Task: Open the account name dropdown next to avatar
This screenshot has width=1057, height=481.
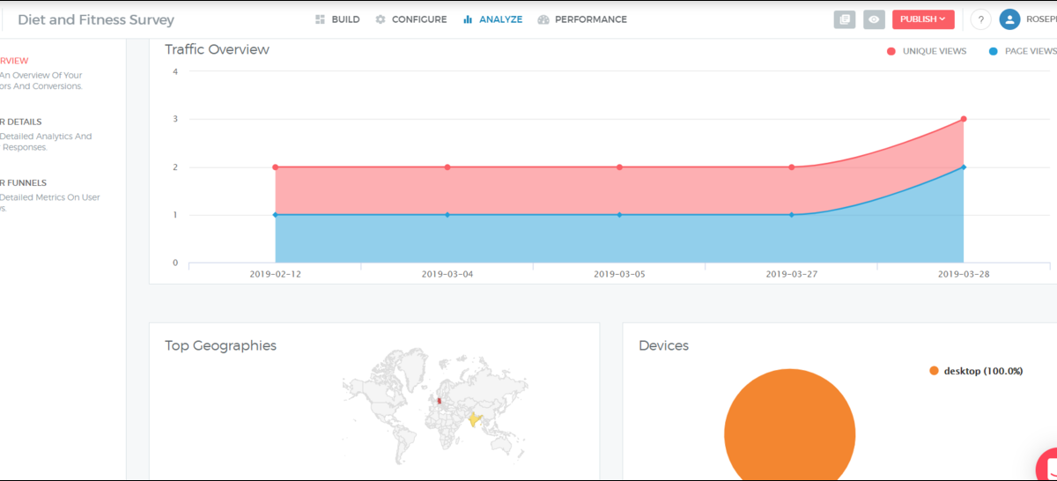Action: [1041, 19]
